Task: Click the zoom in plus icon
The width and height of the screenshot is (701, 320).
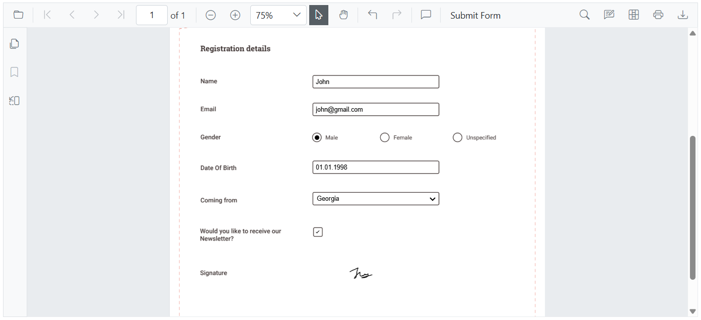Action: [235, 15]
